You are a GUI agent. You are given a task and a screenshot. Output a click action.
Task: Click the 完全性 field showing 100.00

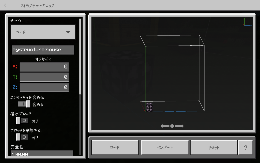tap(42, 153)
